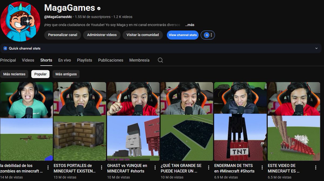Open the Publicaciones tab
Screen dimensions: 324x181
(x=111, y=60)
